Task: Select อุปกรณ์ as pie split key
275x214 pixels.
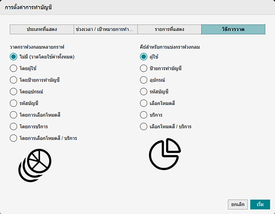Action: [144, 80]
